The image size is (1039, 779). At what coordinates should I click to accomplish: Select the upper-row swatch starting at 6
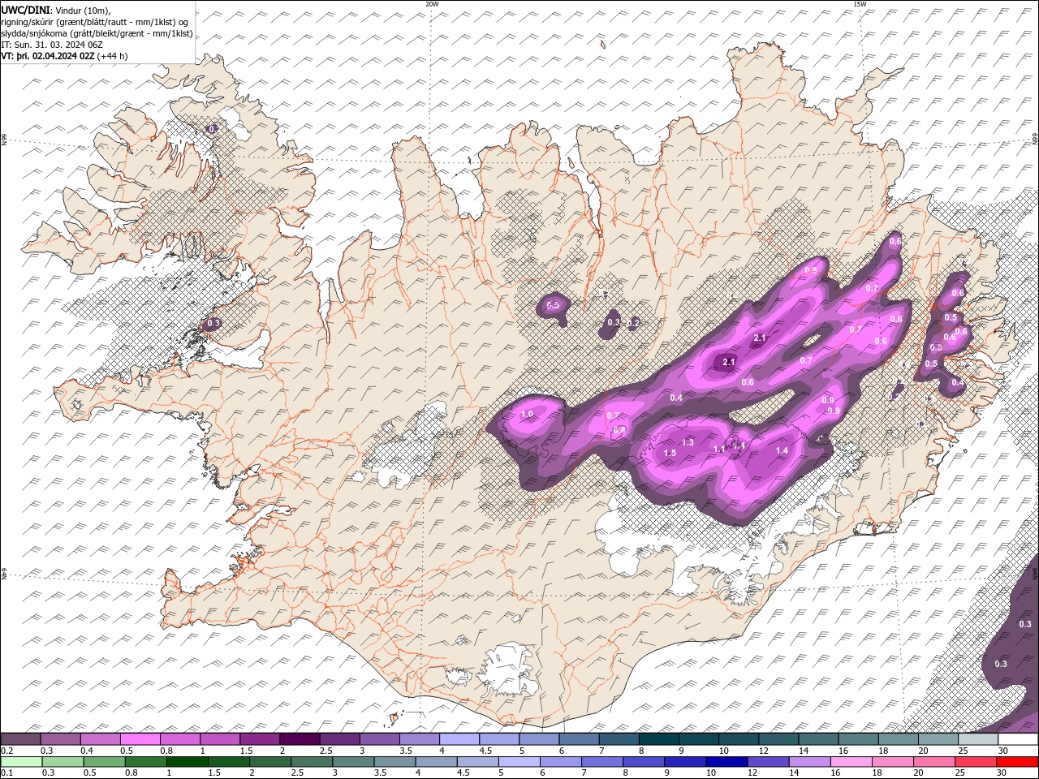578,739
